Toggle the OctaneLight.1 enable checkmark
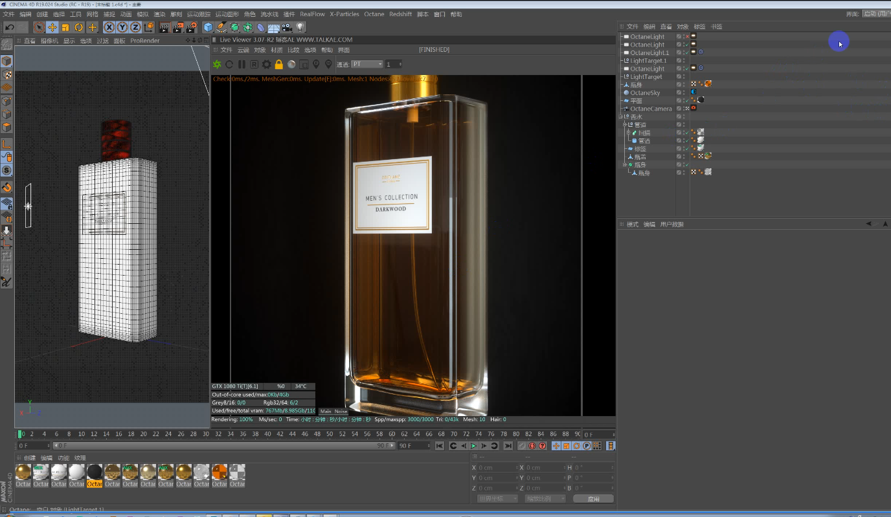 tap(686, 52)
